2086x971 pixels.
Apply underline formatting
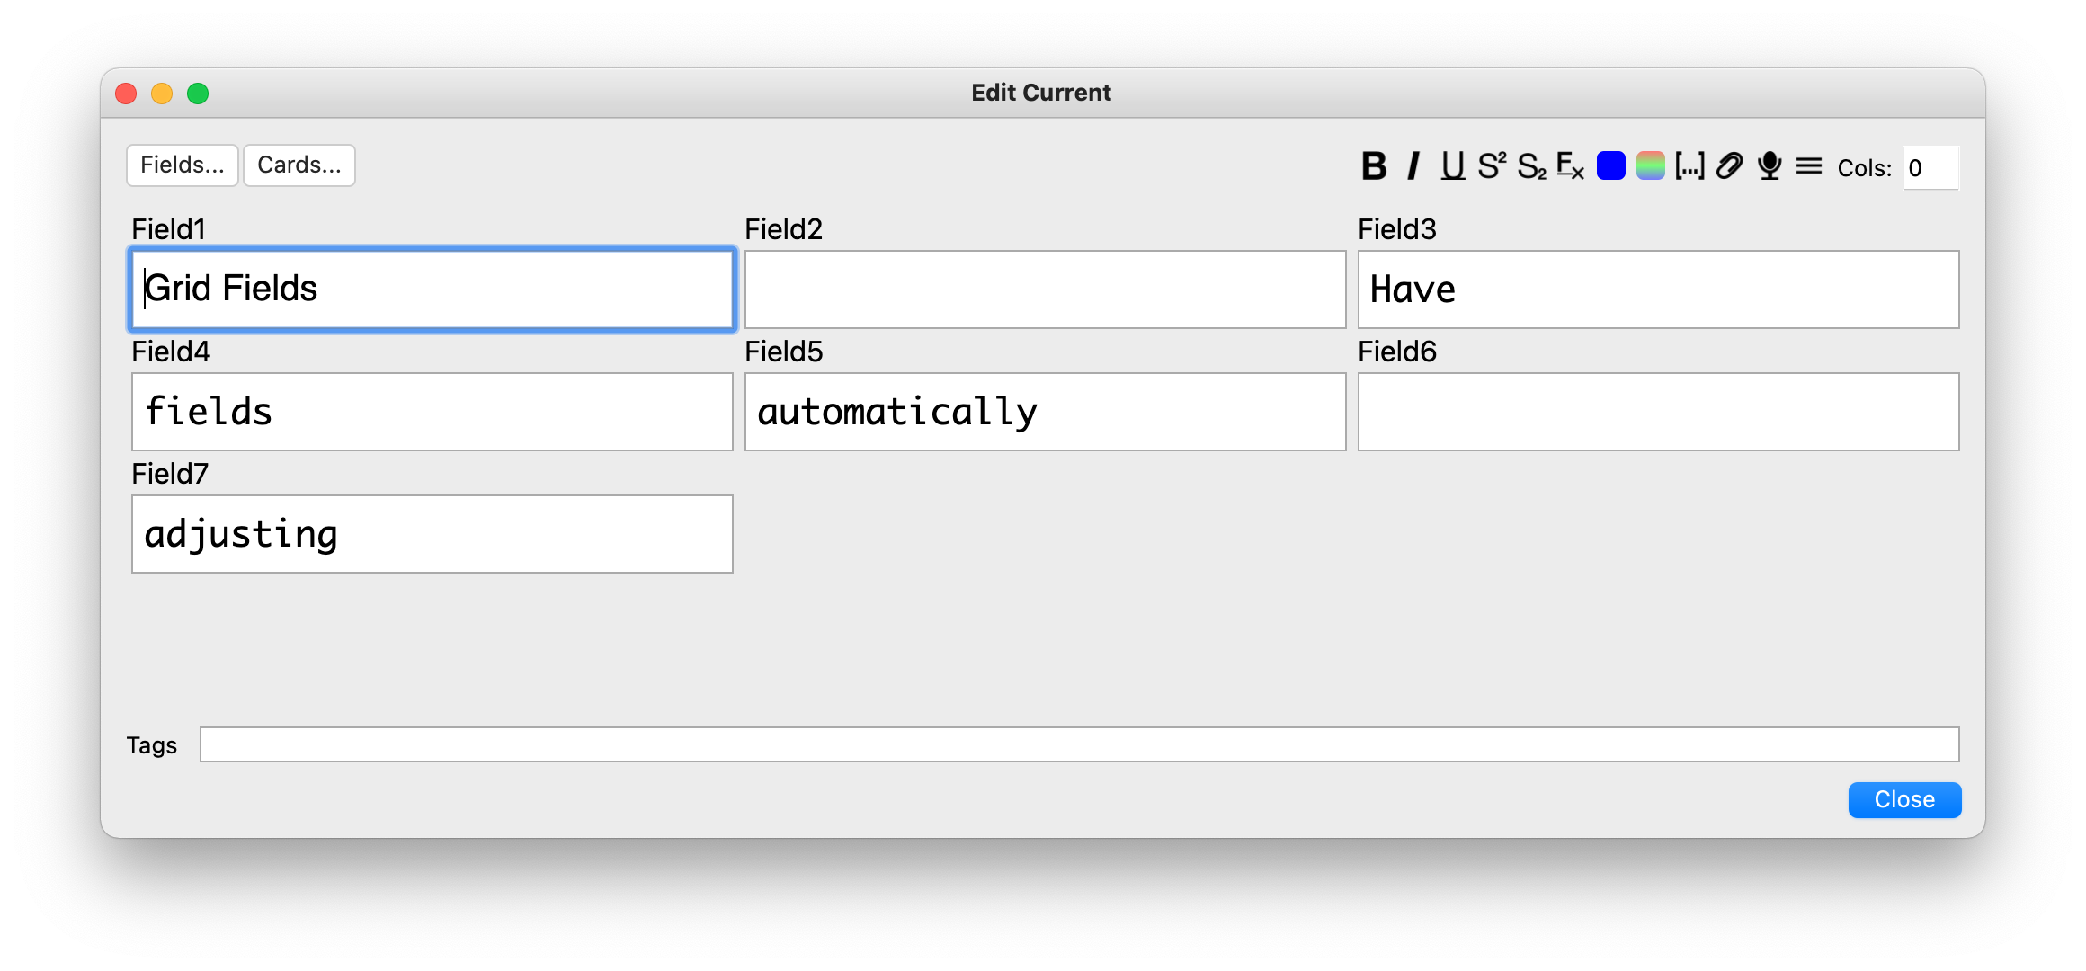coord(1452,166)
